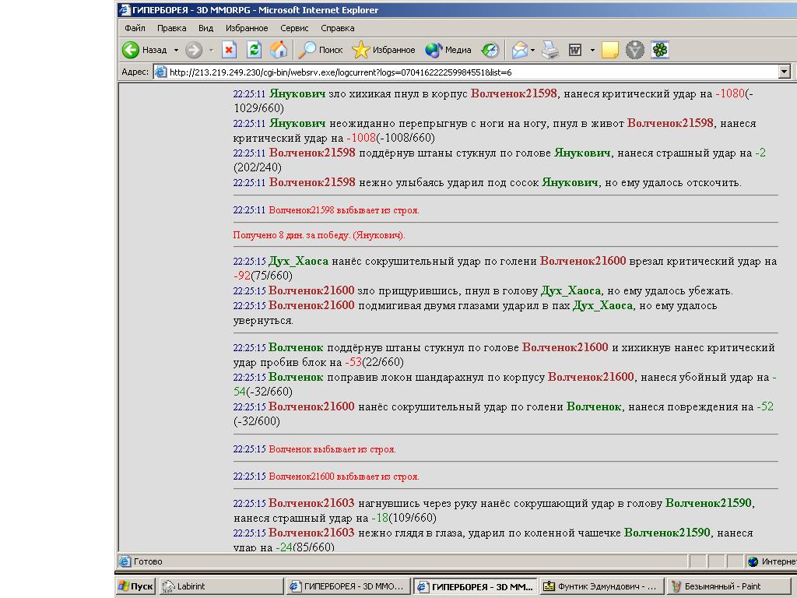
Task: Expand the Forward button history dropdown
Action: tap(211, 50)
